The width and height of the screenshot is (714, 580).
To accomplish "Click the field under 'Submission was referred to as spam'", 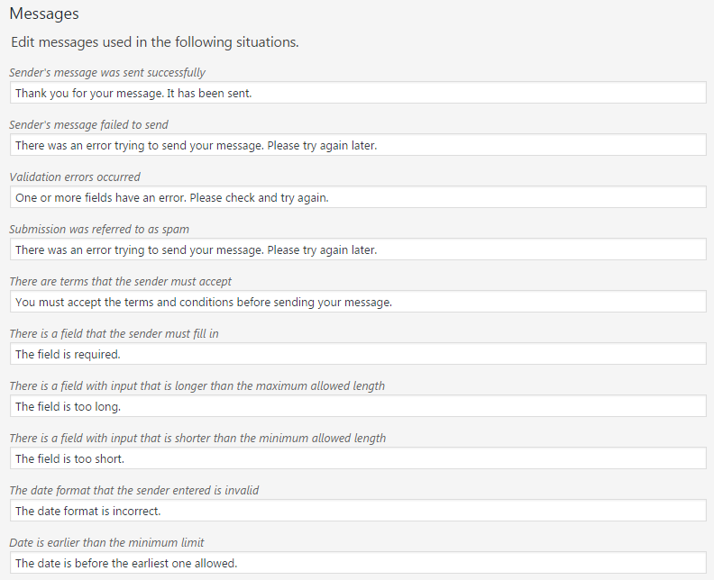I will coord(357,249).
